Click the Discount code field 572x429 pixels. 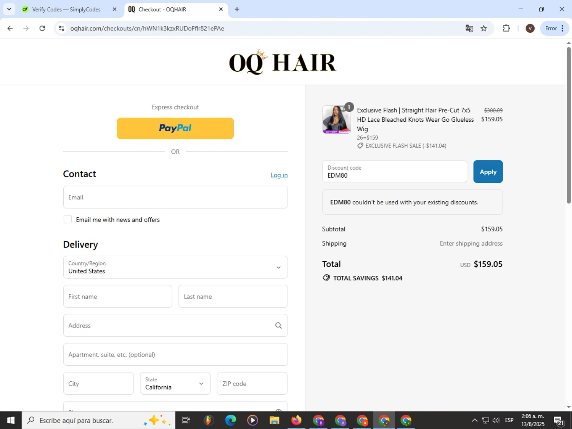click(394, 172)
